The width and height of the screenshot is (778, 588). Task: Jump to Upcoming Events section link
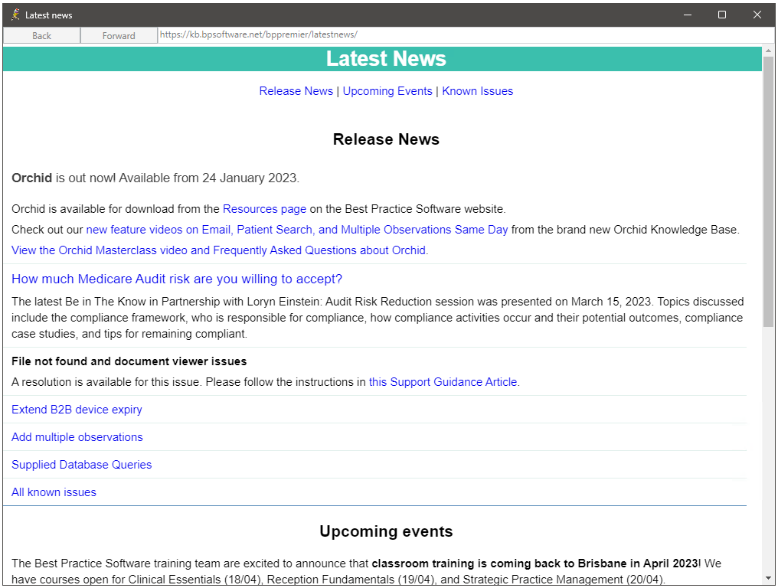click(387, 91)
